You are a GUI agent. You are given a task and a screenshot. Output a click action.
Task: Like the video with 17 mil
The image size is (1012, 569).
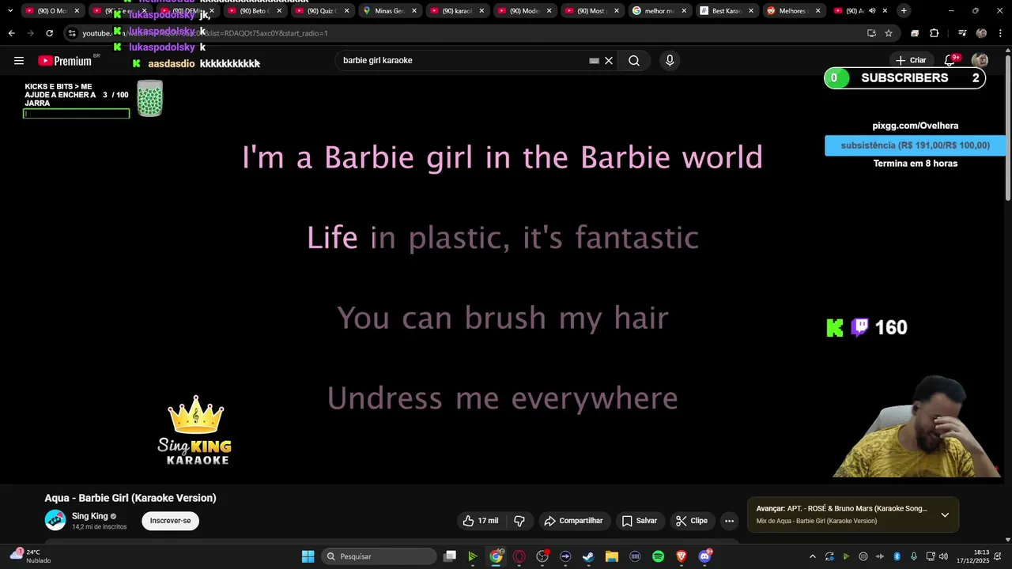tap(481, 521)
